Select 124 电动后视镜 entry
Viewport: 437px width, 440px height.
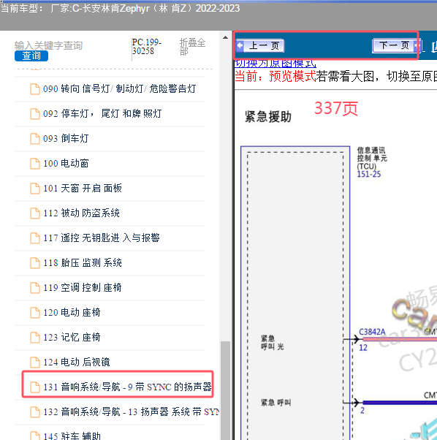click(x=77, y=363)
